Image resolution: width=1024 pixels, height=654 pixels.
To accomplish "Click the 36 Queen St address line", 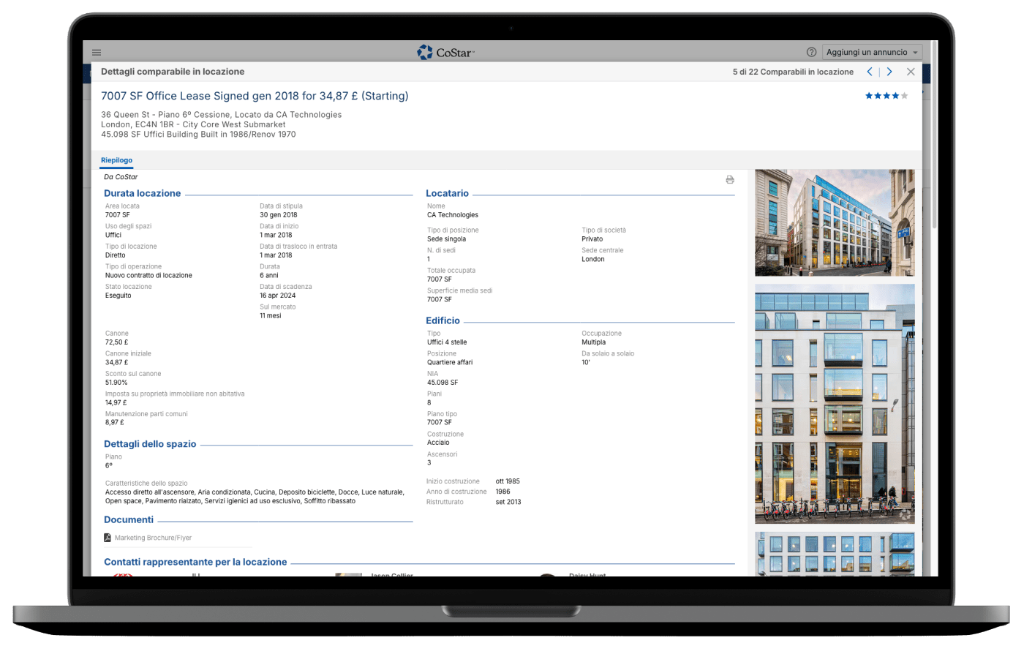I will point(221,115).
